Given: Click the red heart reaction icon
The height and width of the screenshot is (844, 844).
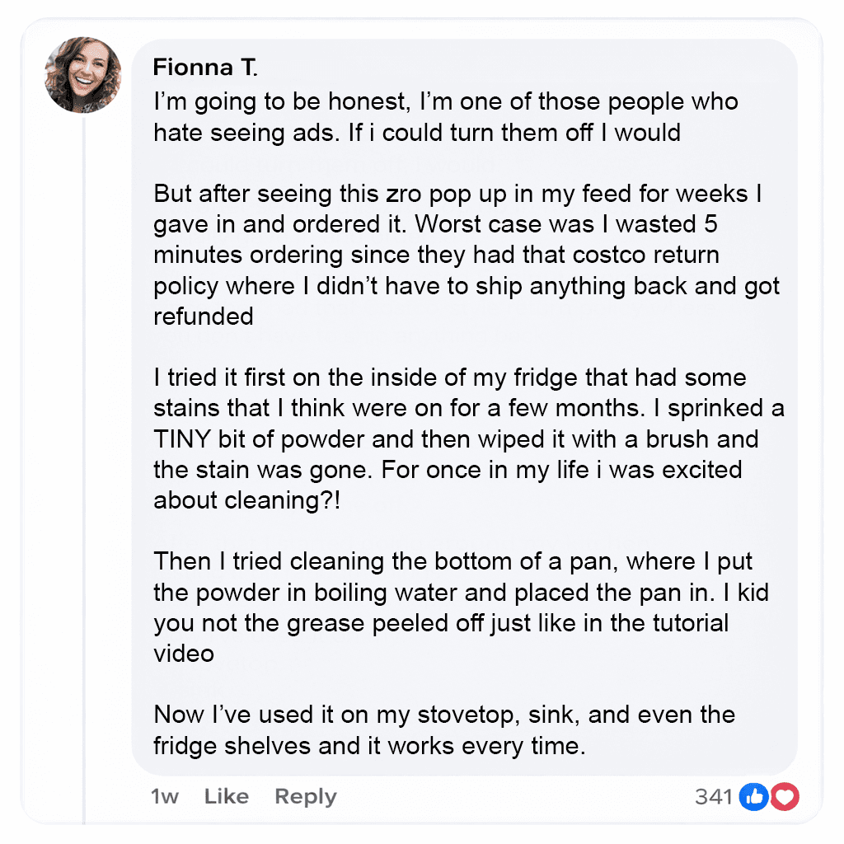Looking at the screenshot, I should (785, 796).
